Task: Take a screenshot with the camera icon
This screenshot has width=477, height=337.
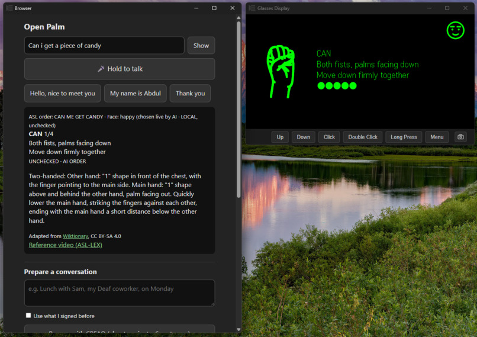Action: [460, 137]
